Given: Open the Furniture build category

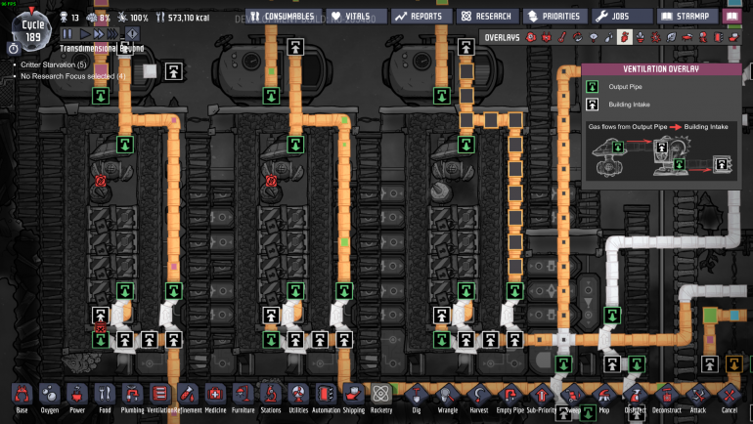Looking at the screenshot, I should click(x=243, y=399).
